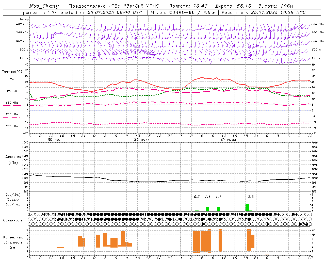Click the "Тем-ра(°C)" temperature panel label

coord(12,72)
